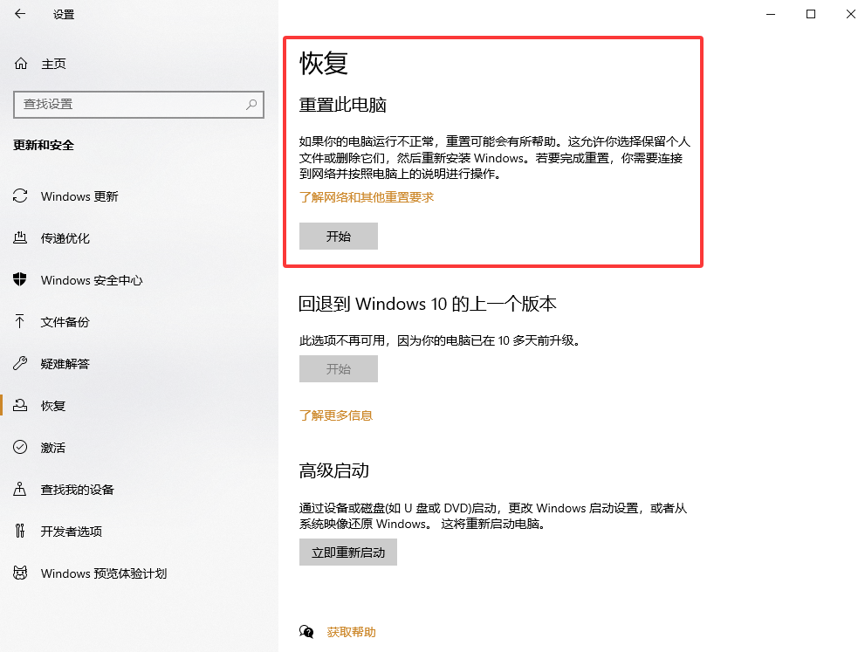Click inside the 查找设置 search field
The image size is (865, 652).
(x=131, y=105)
